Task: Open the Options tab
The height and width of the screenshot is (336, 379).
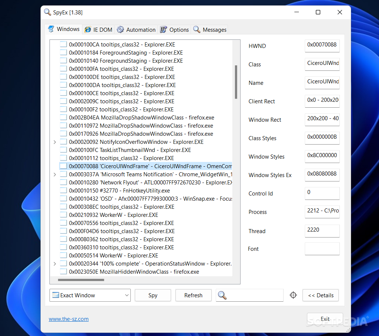Action: click(x=174, y=30)
